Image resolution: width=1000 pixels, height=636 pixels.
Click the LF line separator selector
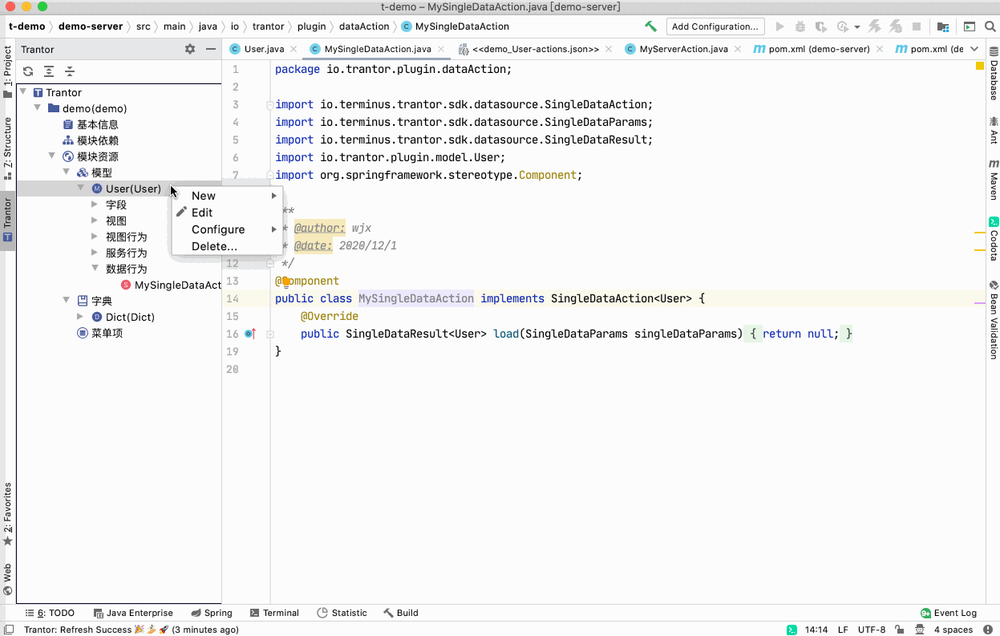click(843, 630)
